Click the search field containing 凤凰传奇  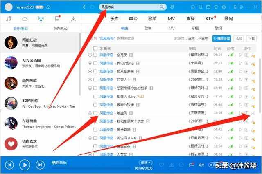click(x=127, y=7)
